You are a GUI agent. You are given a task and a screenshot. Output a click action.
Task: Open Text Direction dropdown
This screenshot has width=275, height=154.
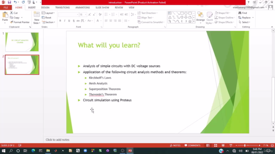coord(147,13)
